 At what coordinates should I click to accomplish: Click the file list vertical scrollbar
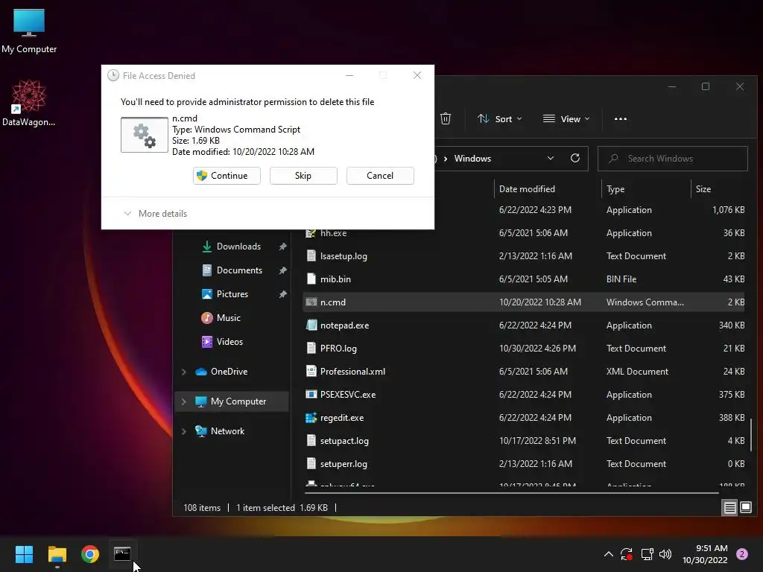[x=751, y=435]
